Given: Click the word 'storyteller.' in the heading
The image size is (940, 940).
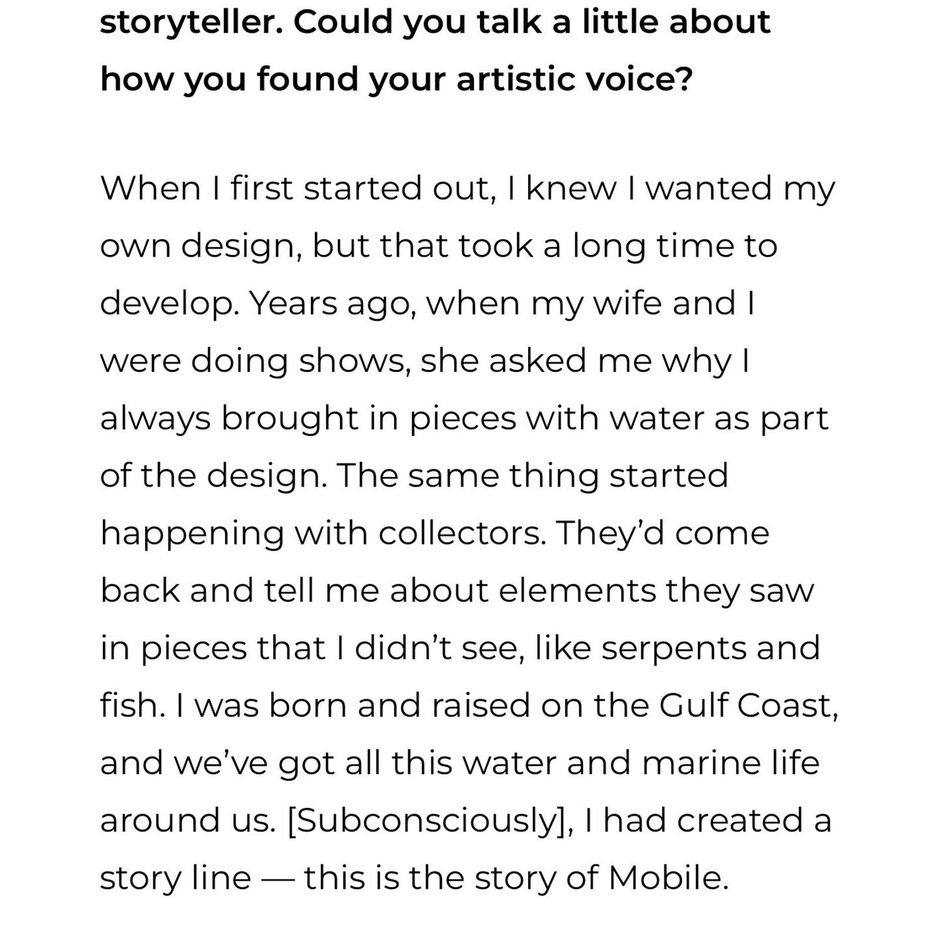Looking at the screenshot, I should 191,23.
